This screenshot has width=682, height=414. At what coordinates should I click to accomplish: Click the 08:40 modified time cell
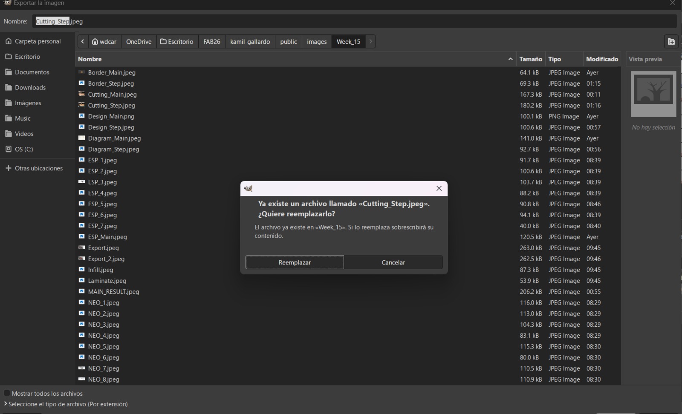[x=593, y=226]
